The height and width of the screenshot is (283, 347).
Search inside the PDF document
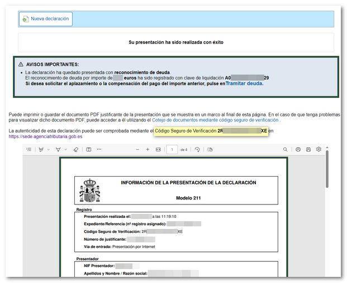(x=286, y=149)
